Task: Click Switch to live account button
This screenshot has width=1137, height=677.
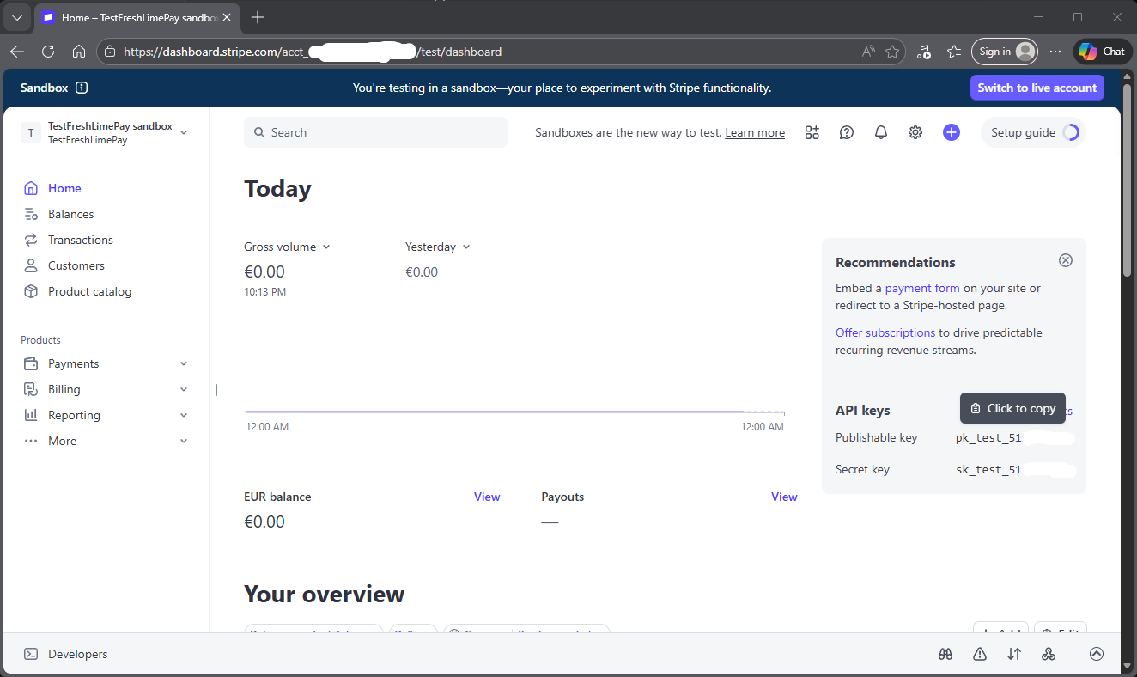Action: pos(1037,88)
